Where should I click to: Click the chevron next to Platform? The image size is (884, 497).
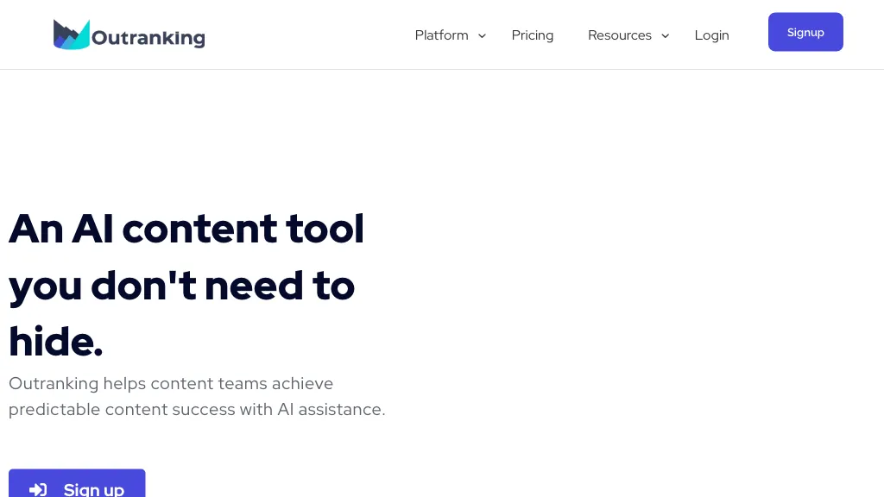pos(482,36)
